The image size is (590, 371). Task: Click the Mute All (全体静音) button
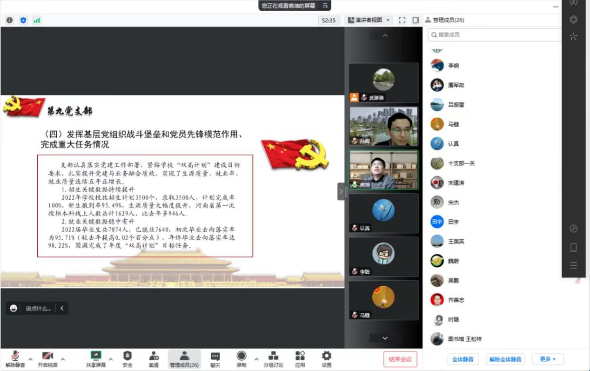tap(463, 359)
